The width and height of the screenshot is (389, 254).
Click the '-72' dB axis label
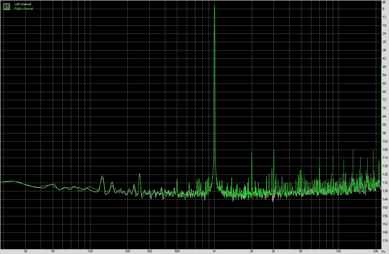coord(384,100)
